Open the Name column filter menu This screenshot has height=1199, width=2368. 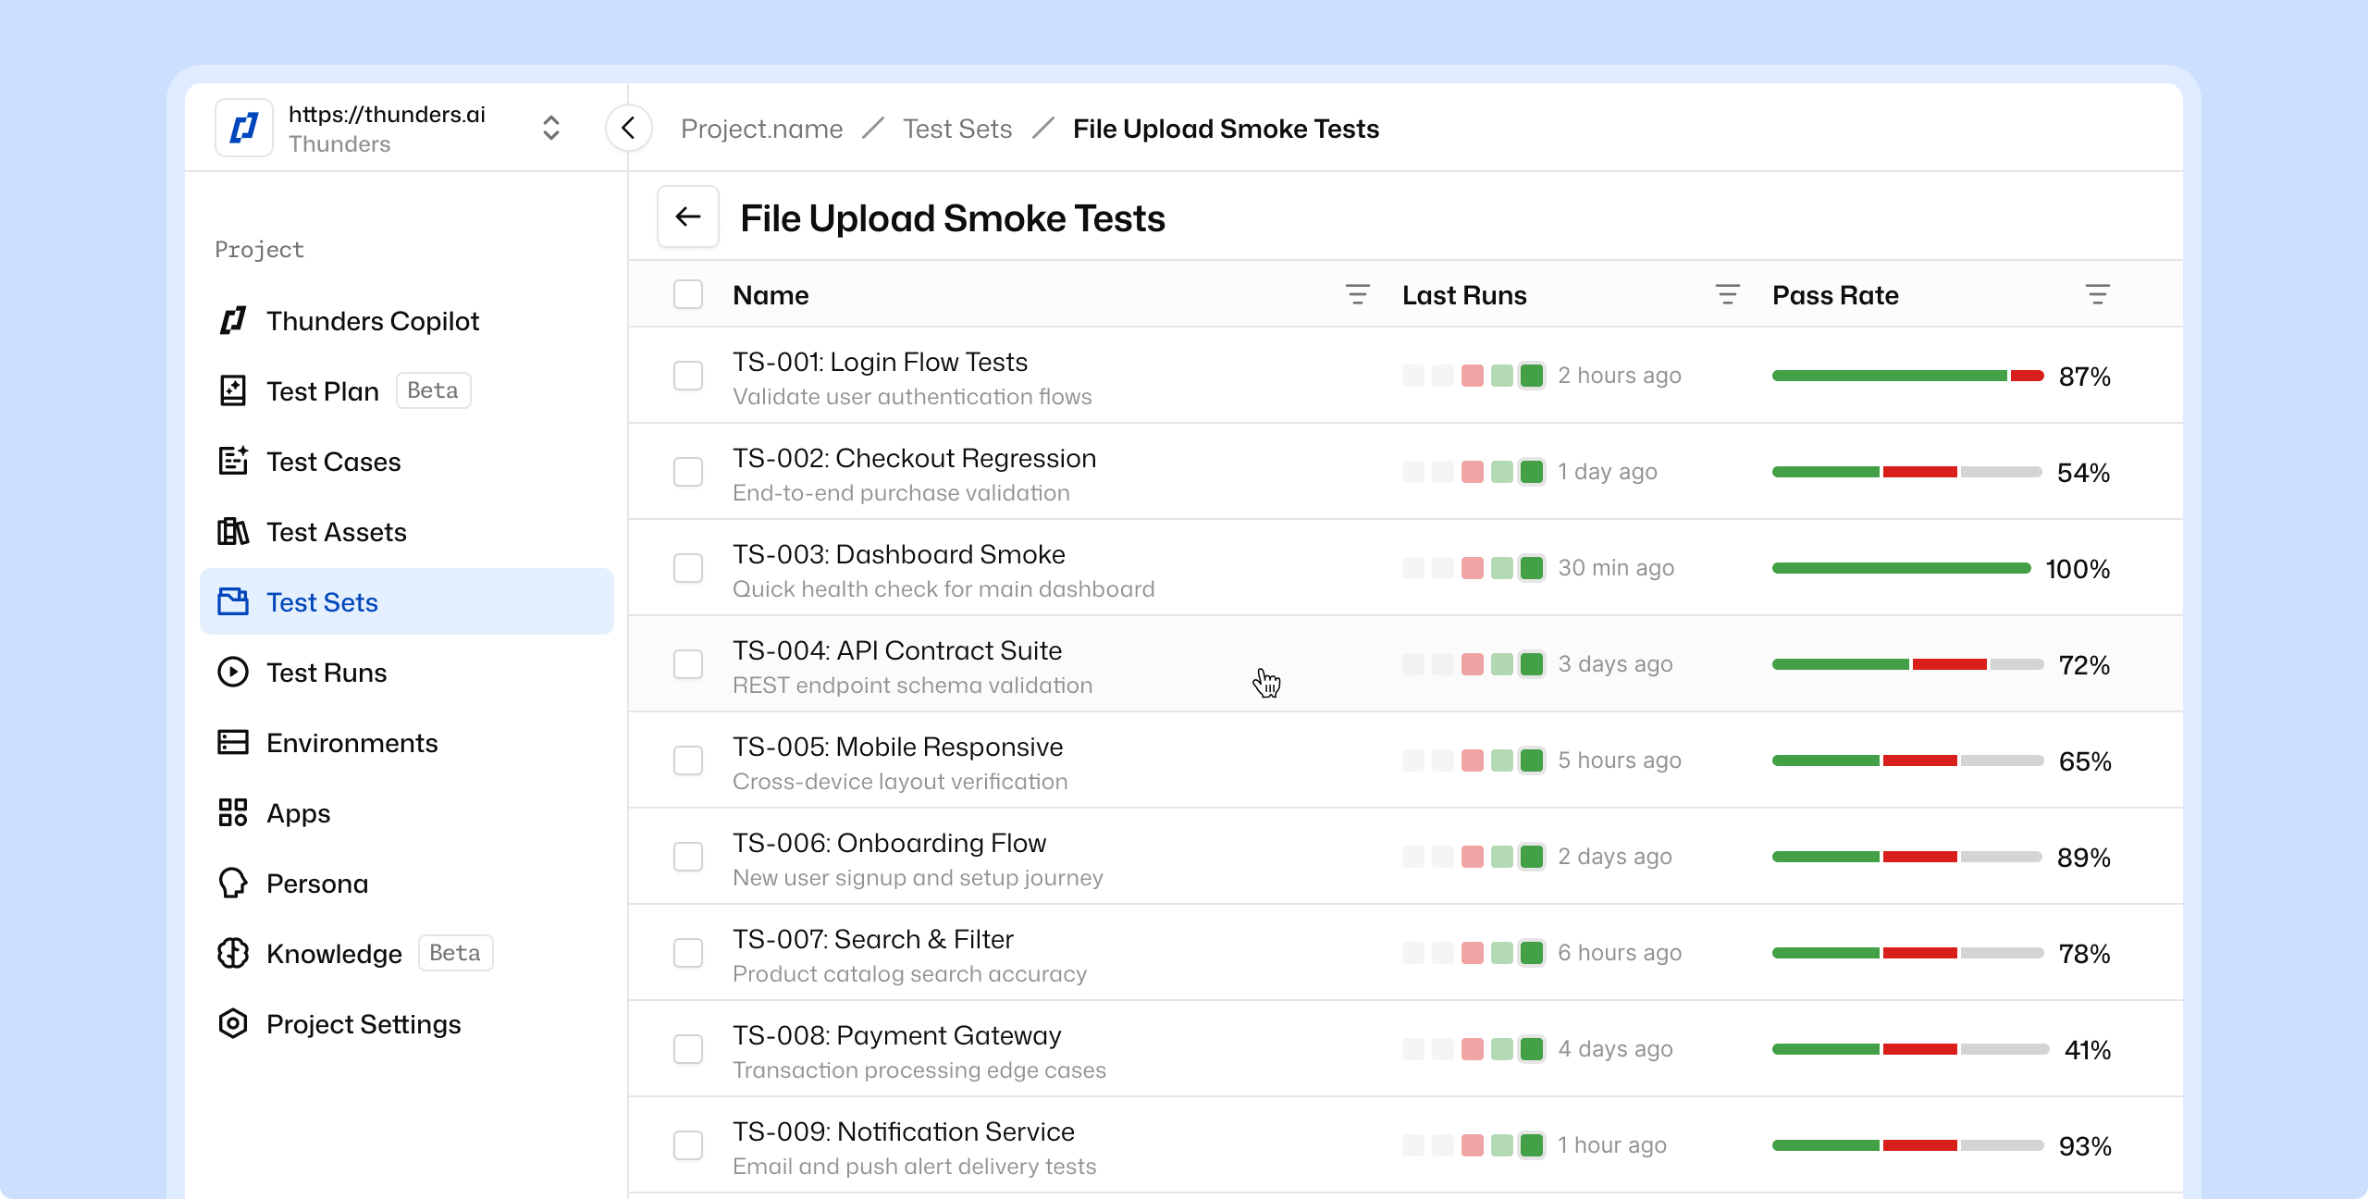[1357, 295]
